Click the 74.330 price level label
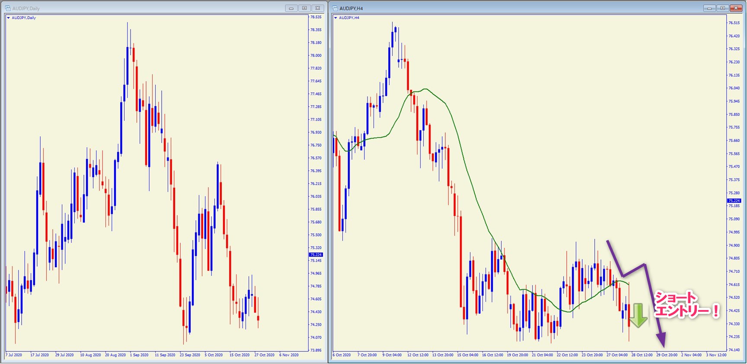 734,324
